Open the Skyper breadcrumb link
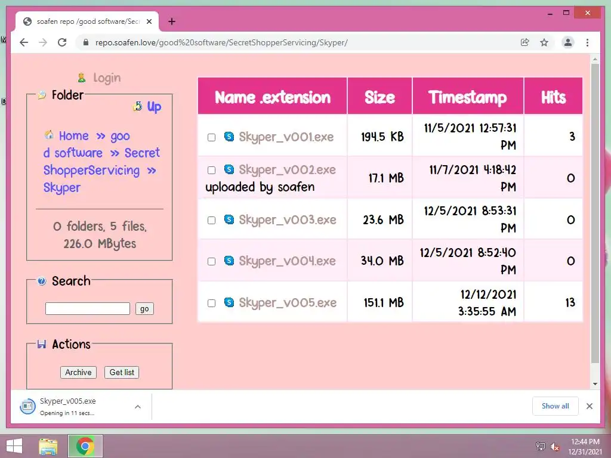Viewport: 611px width, 458px height. pyautogui.click(x=61, y=187)
